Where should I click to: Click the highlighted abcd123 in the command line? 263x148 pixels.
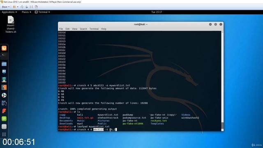(x=99, y=129)
